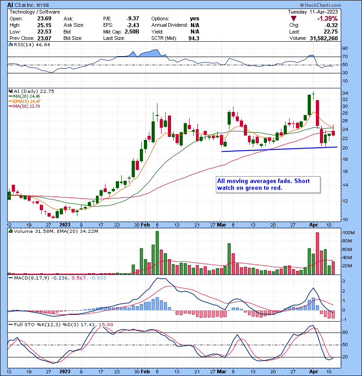Click the RSI indicator icon beside RSI(14)
The width and height of the screenshot is (362, 376).
pos(10,44)
